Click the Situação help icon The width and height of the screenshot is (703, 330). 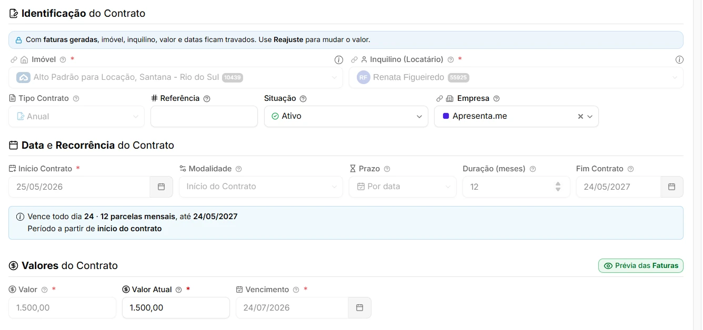[303, 99]
